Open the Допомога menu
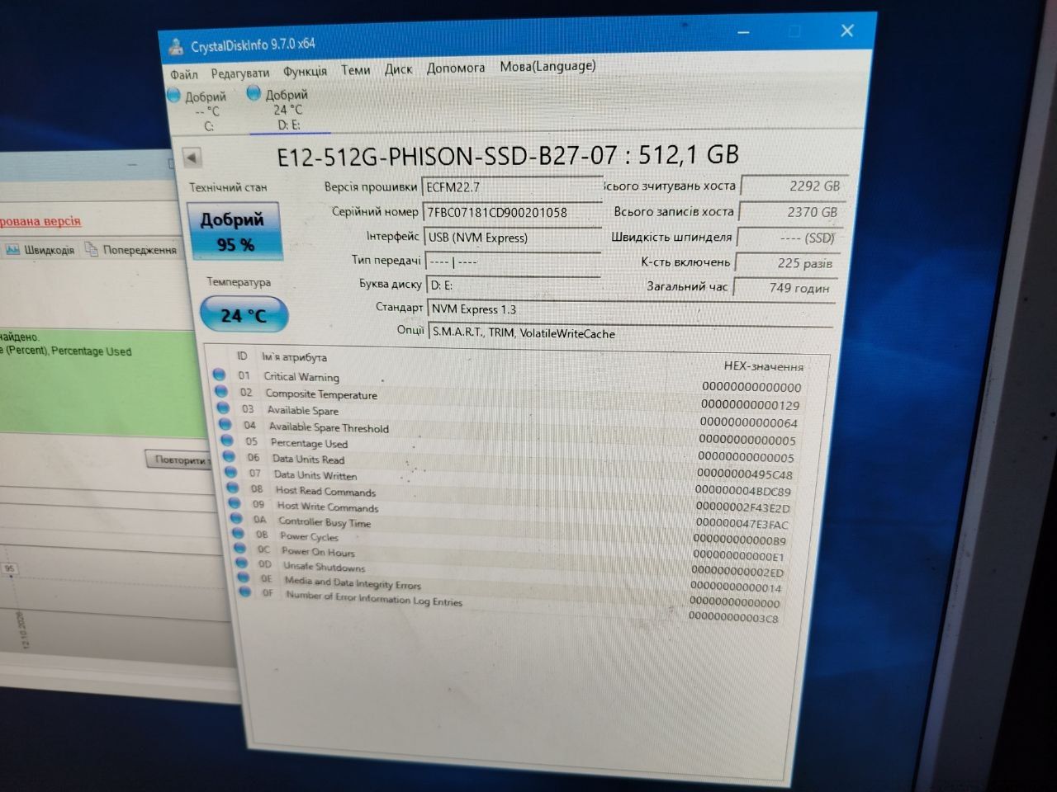 click(x=456, y=68)
